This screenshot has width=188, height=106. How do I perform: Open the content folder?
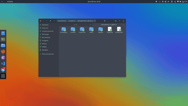click(x=73, y=30)
